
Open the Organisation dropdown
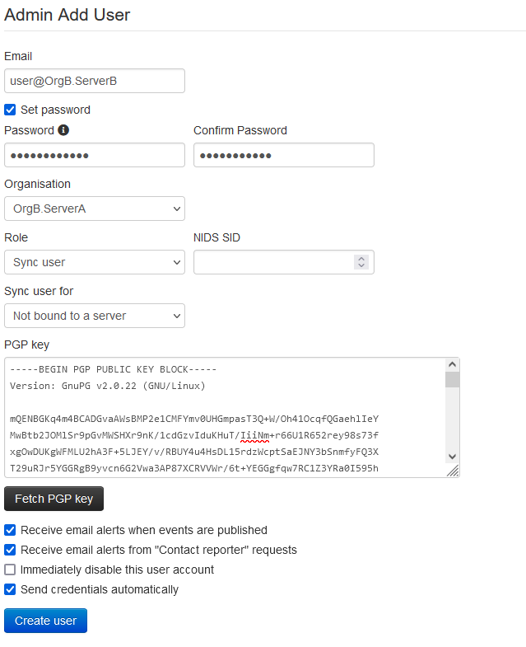point(95,209)
